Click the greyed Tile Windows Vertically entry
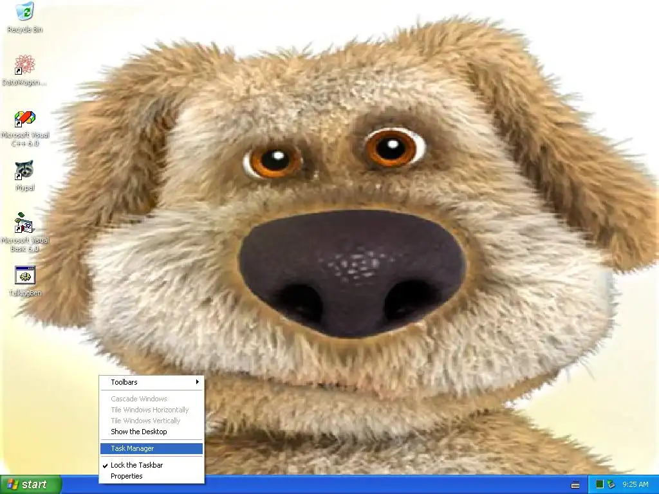 click(152, 421)
